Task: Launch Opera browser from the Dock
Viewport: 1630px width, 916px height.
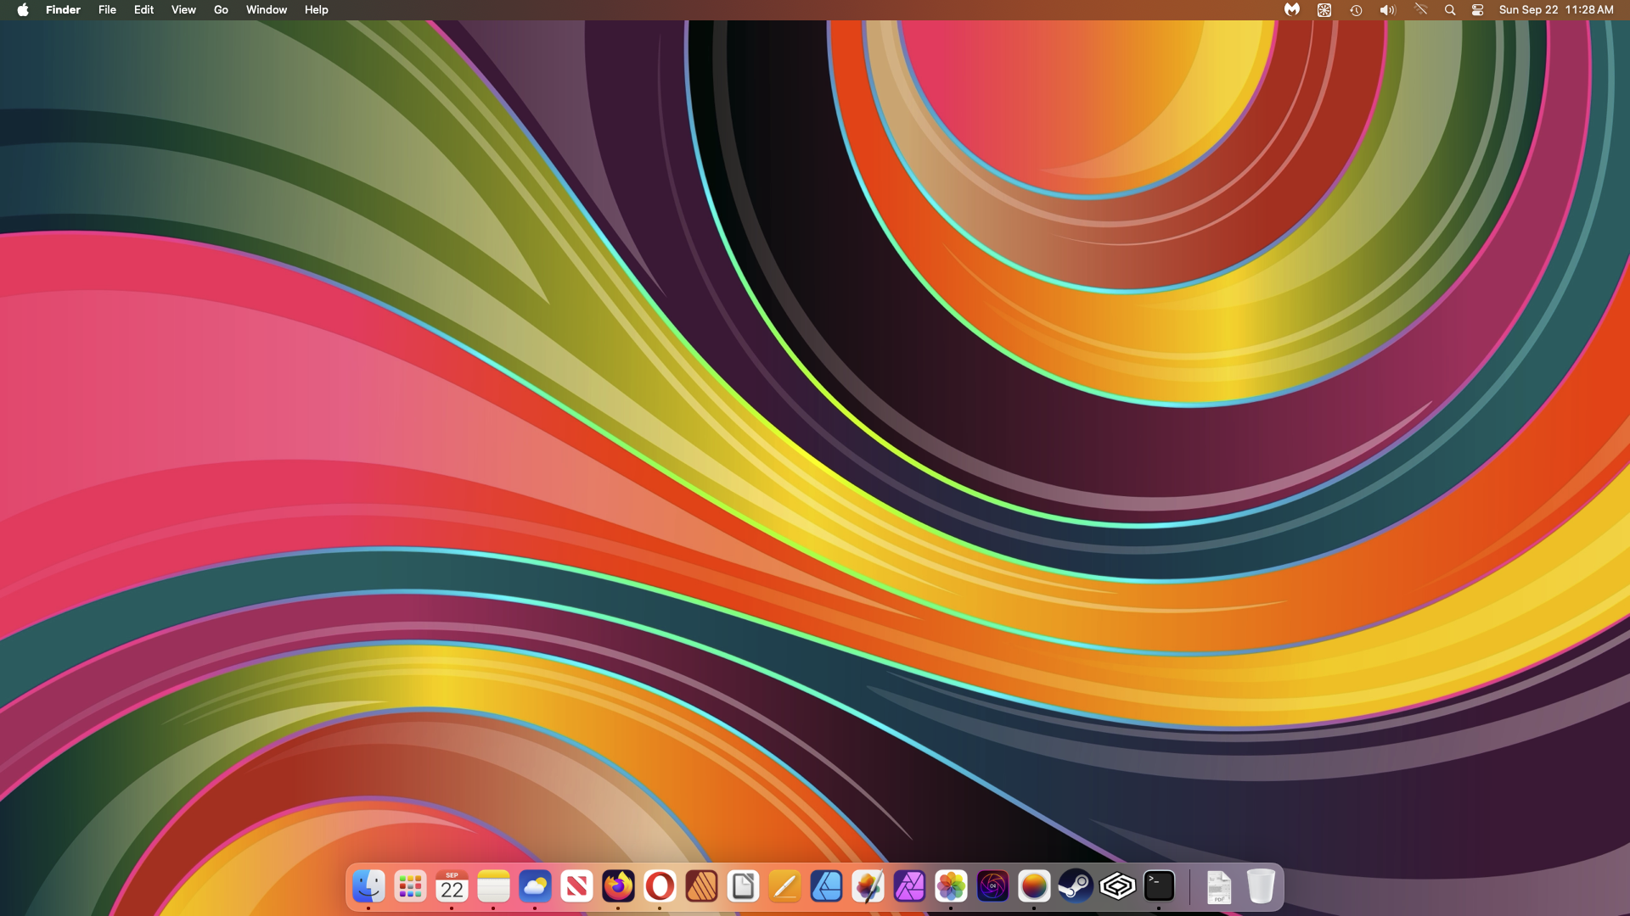Action: [660, 886]
